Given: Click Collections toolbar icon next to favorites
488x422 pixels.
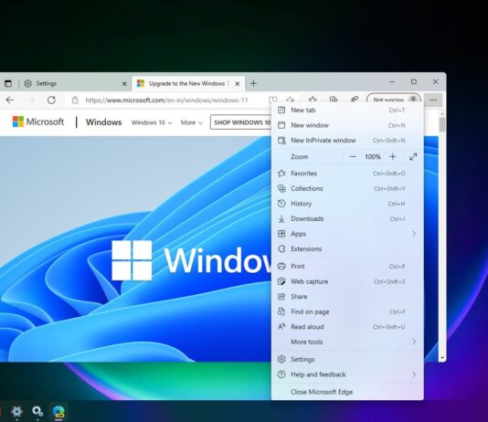Looking at the screenshot, I should 334,100.
